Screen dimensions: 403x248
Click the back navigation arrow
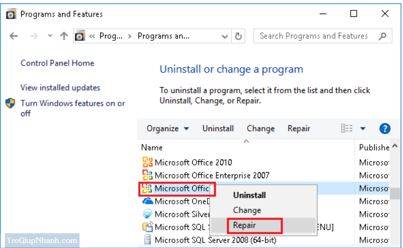pos(14,36)
